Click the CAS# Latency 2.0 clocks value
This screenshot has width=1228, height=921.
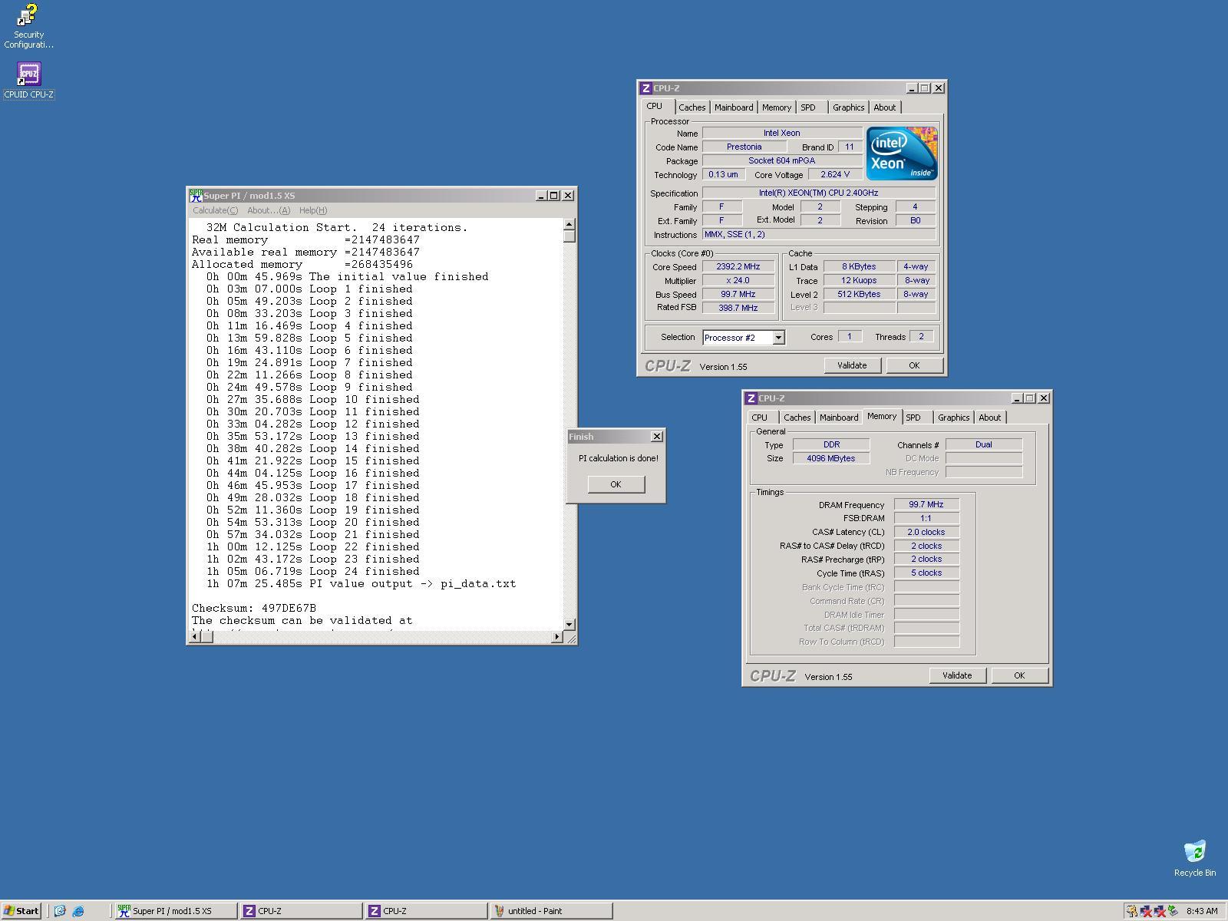pos(926,532)
